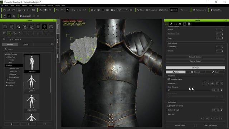The image size is (229, 129).
Task: Choose the Rotate tool in the toolbar
Action: pos(79,10)
